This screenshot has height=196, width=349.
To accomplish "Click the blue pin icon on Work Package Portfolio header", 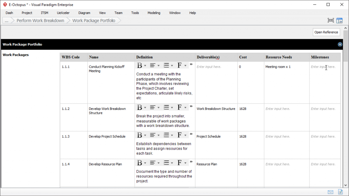I will tap(339, 44).
